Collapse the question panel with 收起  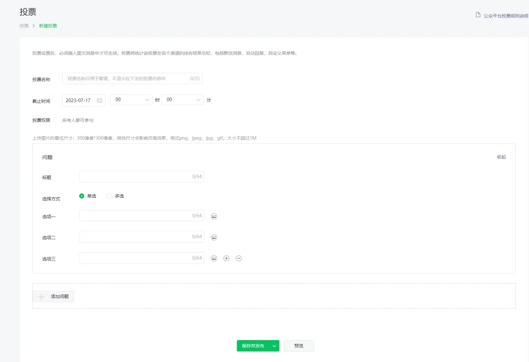coord(501,157)
